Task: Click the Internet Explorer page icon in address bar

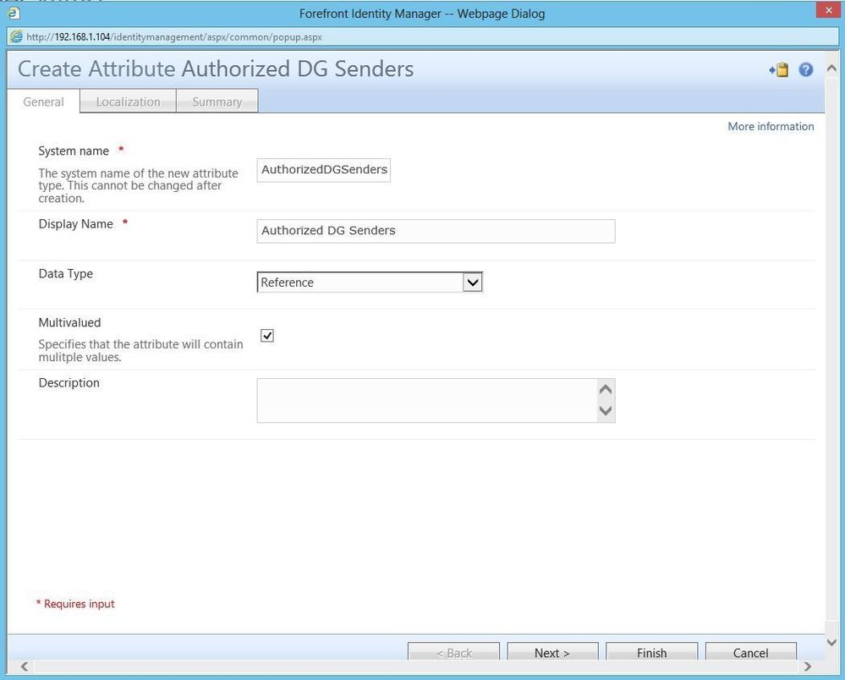Action: point(17,36)
